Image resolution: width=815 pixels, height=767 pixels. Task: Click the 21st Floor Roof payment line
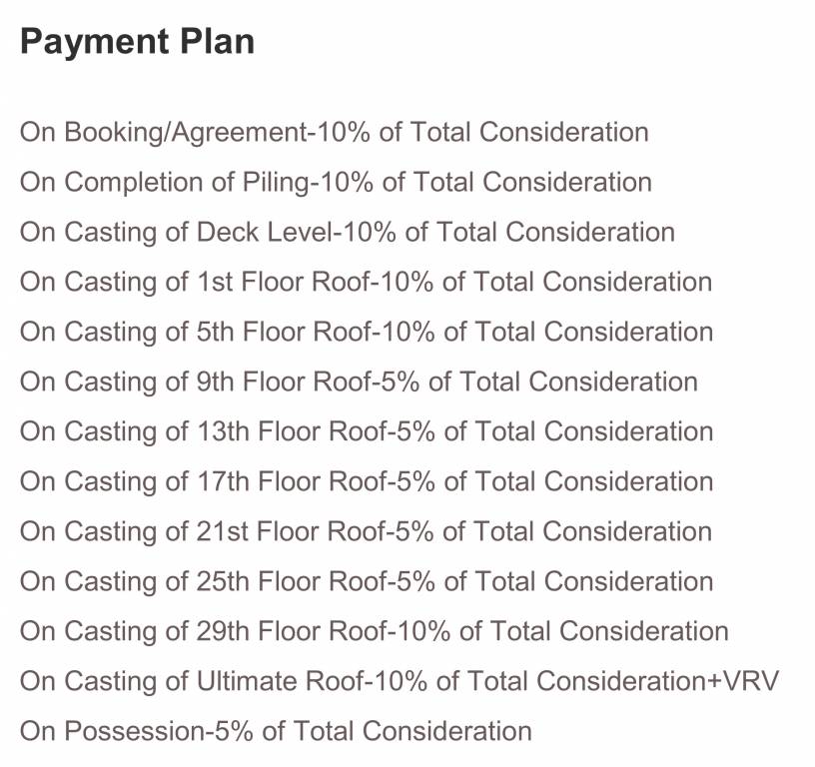click(366, 531)
